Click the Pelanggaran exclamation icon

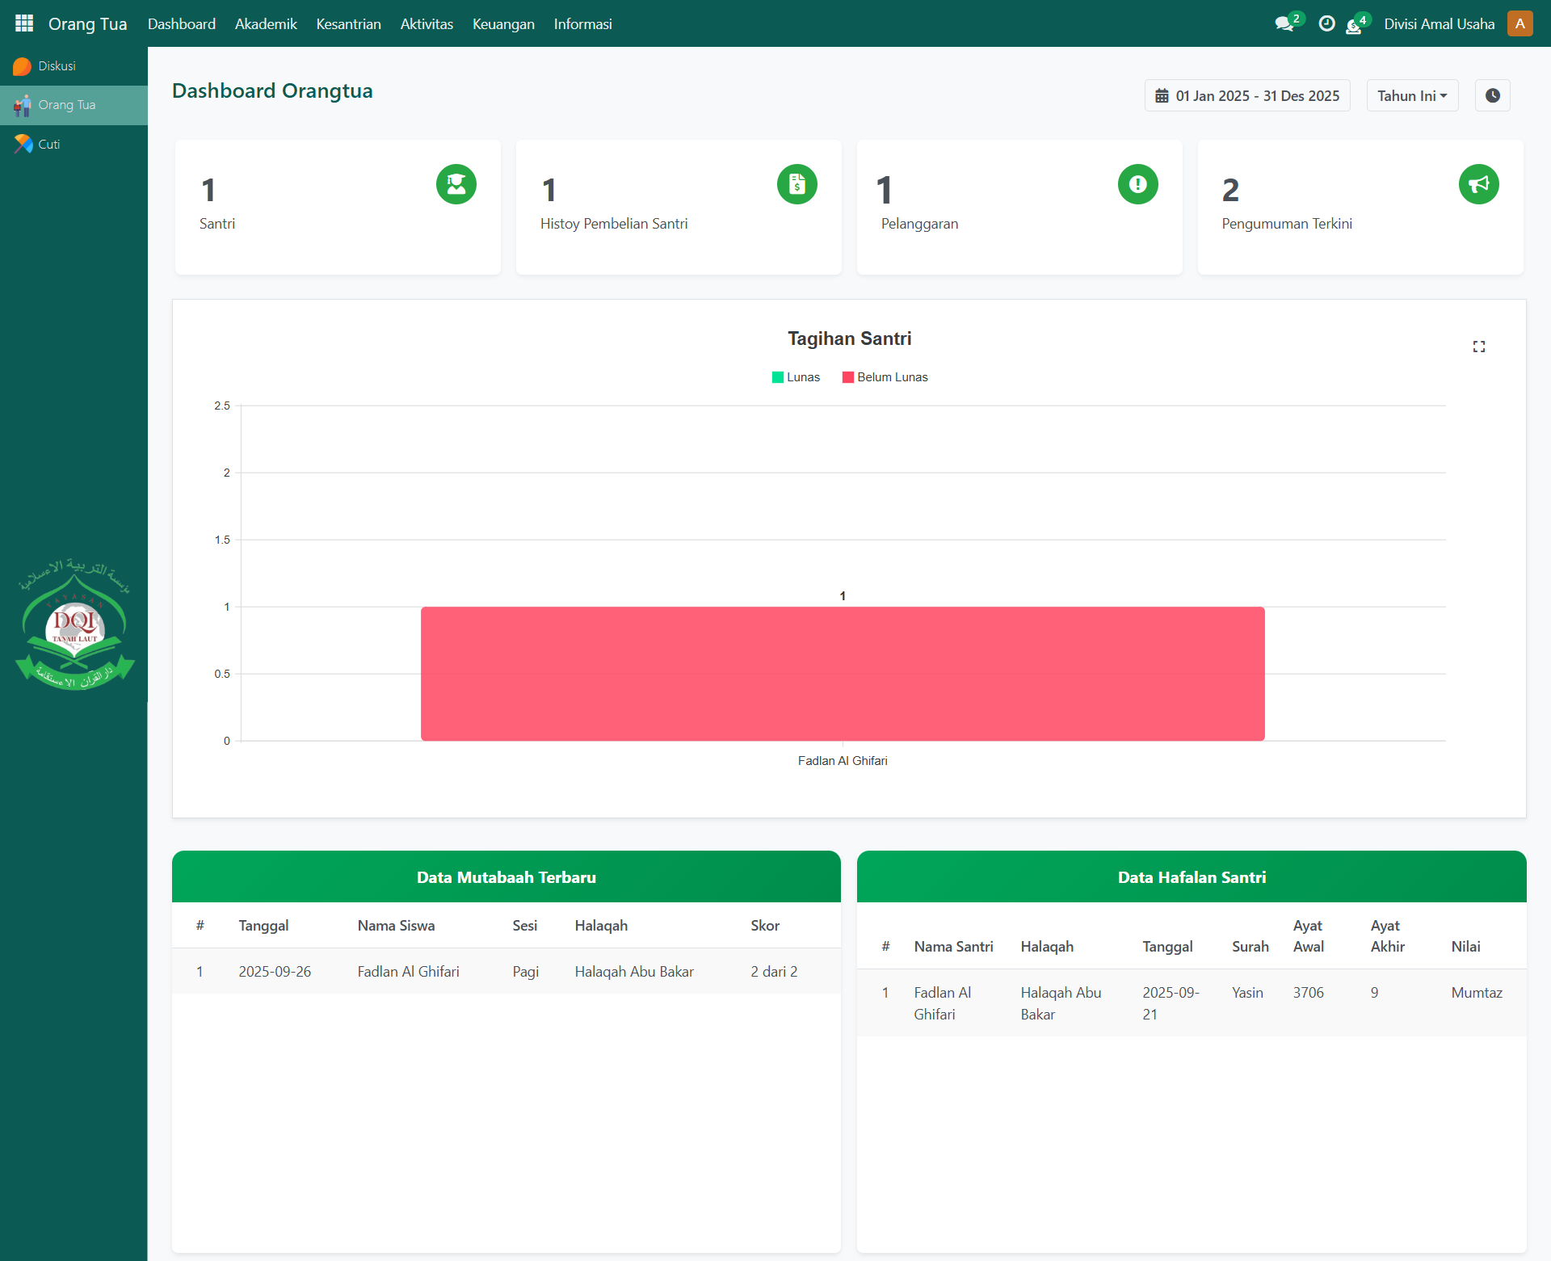pyautogui.click(x=1138, y=184)
